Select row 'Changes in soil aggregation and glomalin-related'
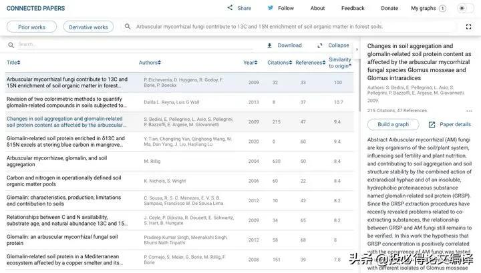This screenshot has width=481, height=273. tap(180, 121)
